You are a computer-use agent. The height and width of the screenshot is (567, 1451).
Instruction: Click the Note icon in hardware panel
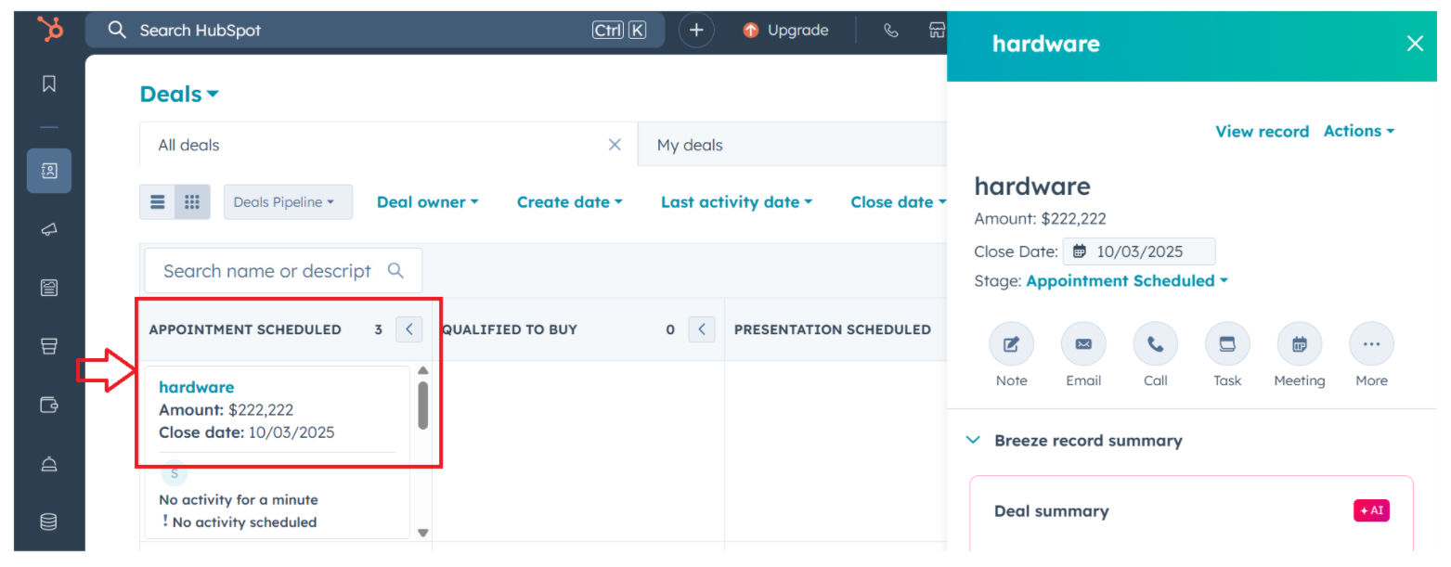click(x=1011, y=344)
